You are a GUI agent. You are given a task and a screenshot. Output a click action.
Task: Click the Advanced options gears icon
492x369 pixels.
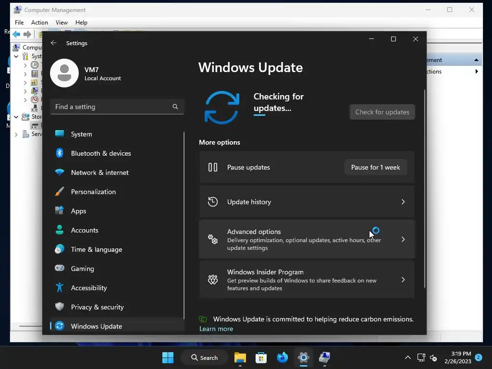(x=213, y=239)
